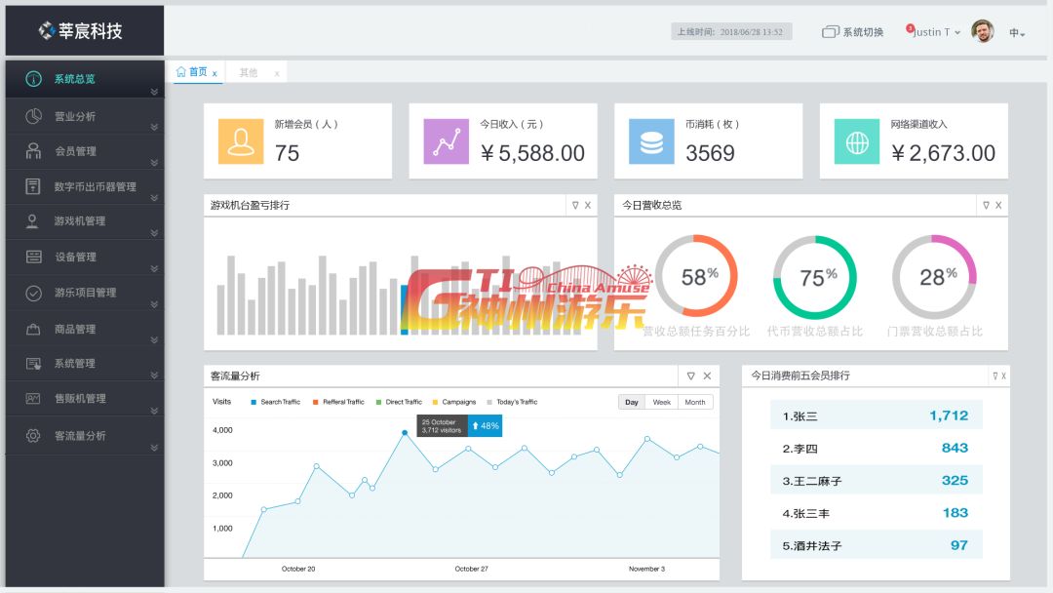Select the 5.酒井法子 ranking row
This screenshot has width=1053, height=593.
[x=876, y=545]
